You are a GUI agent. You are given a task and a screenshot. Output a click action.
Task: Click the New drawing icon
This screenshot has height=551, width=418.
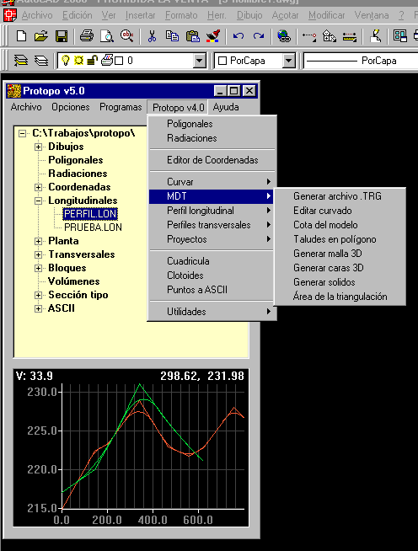click(21, 36)
